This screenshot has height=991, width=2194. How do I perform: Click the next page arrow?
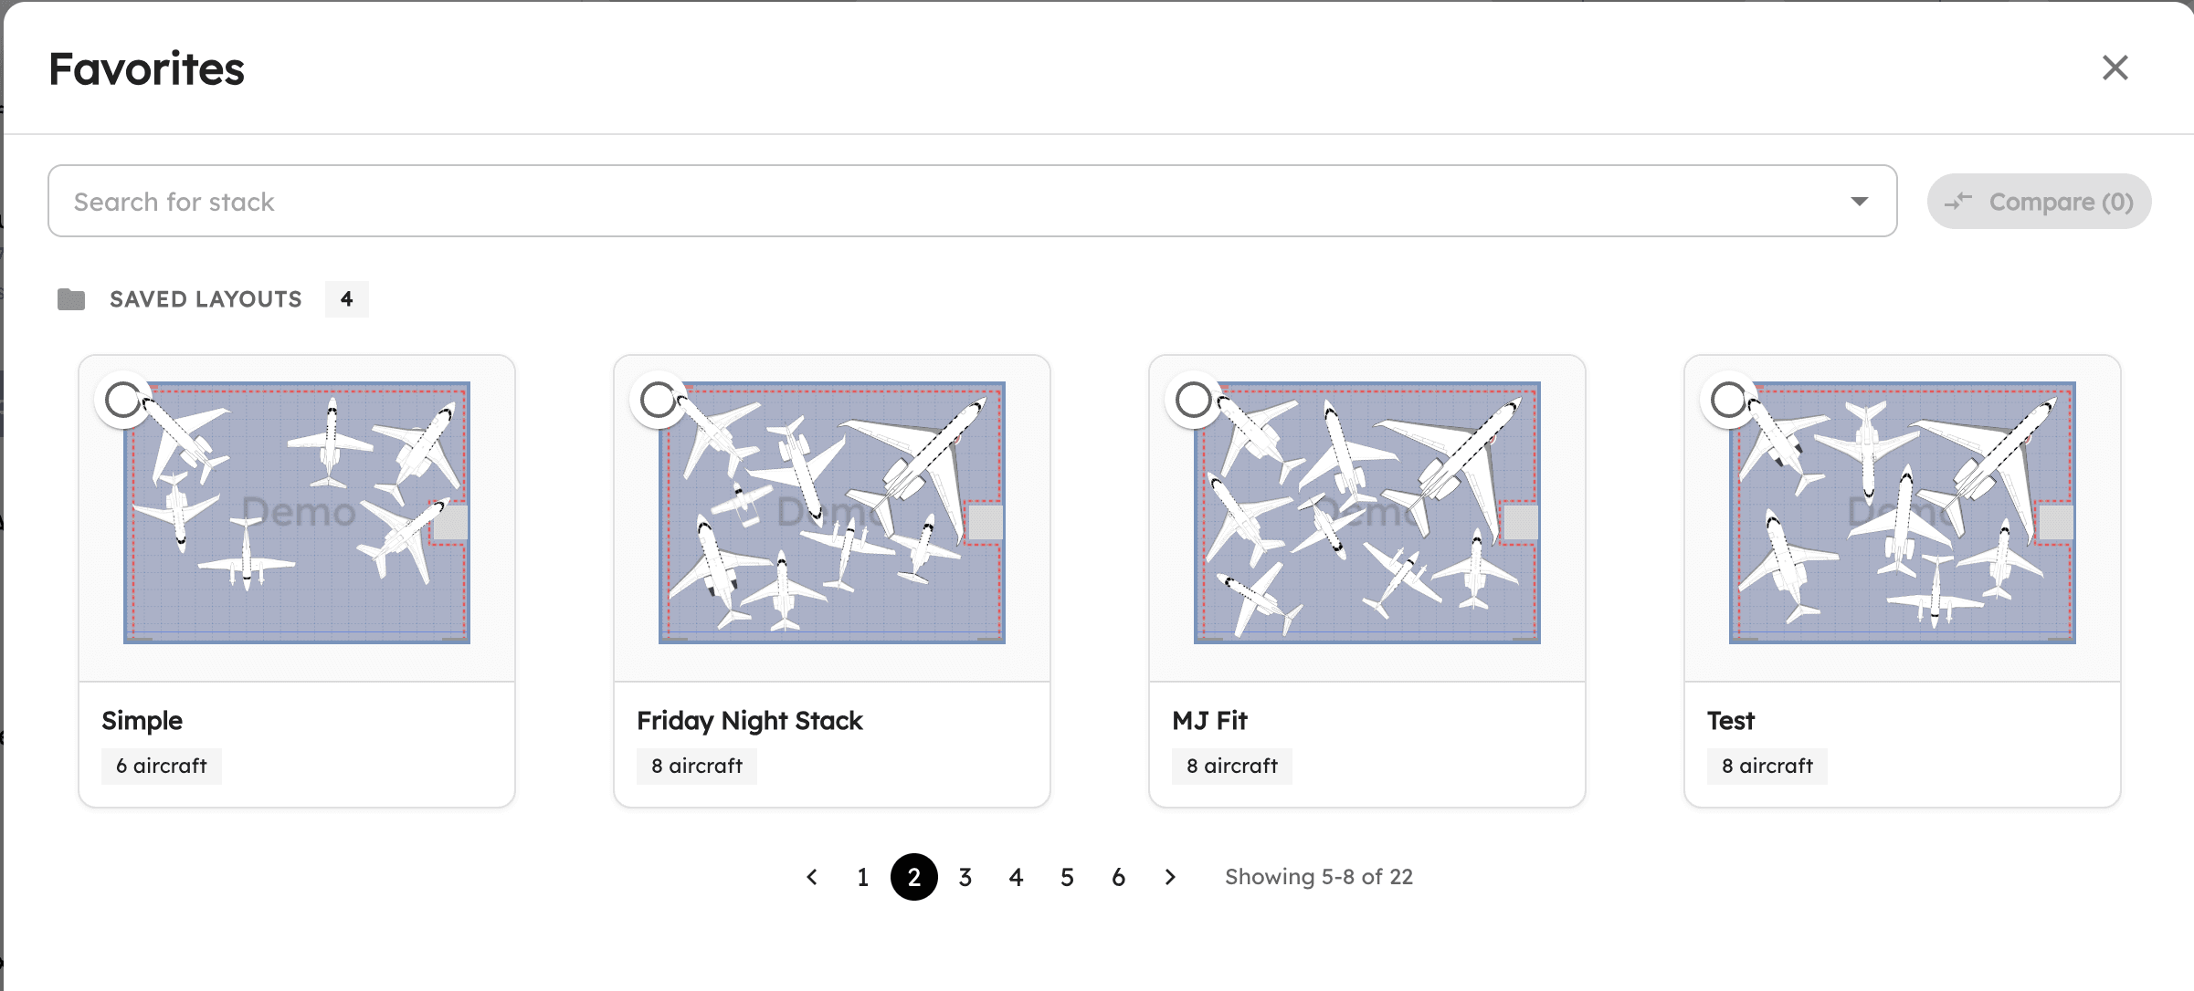click(x=1170, y=876)
